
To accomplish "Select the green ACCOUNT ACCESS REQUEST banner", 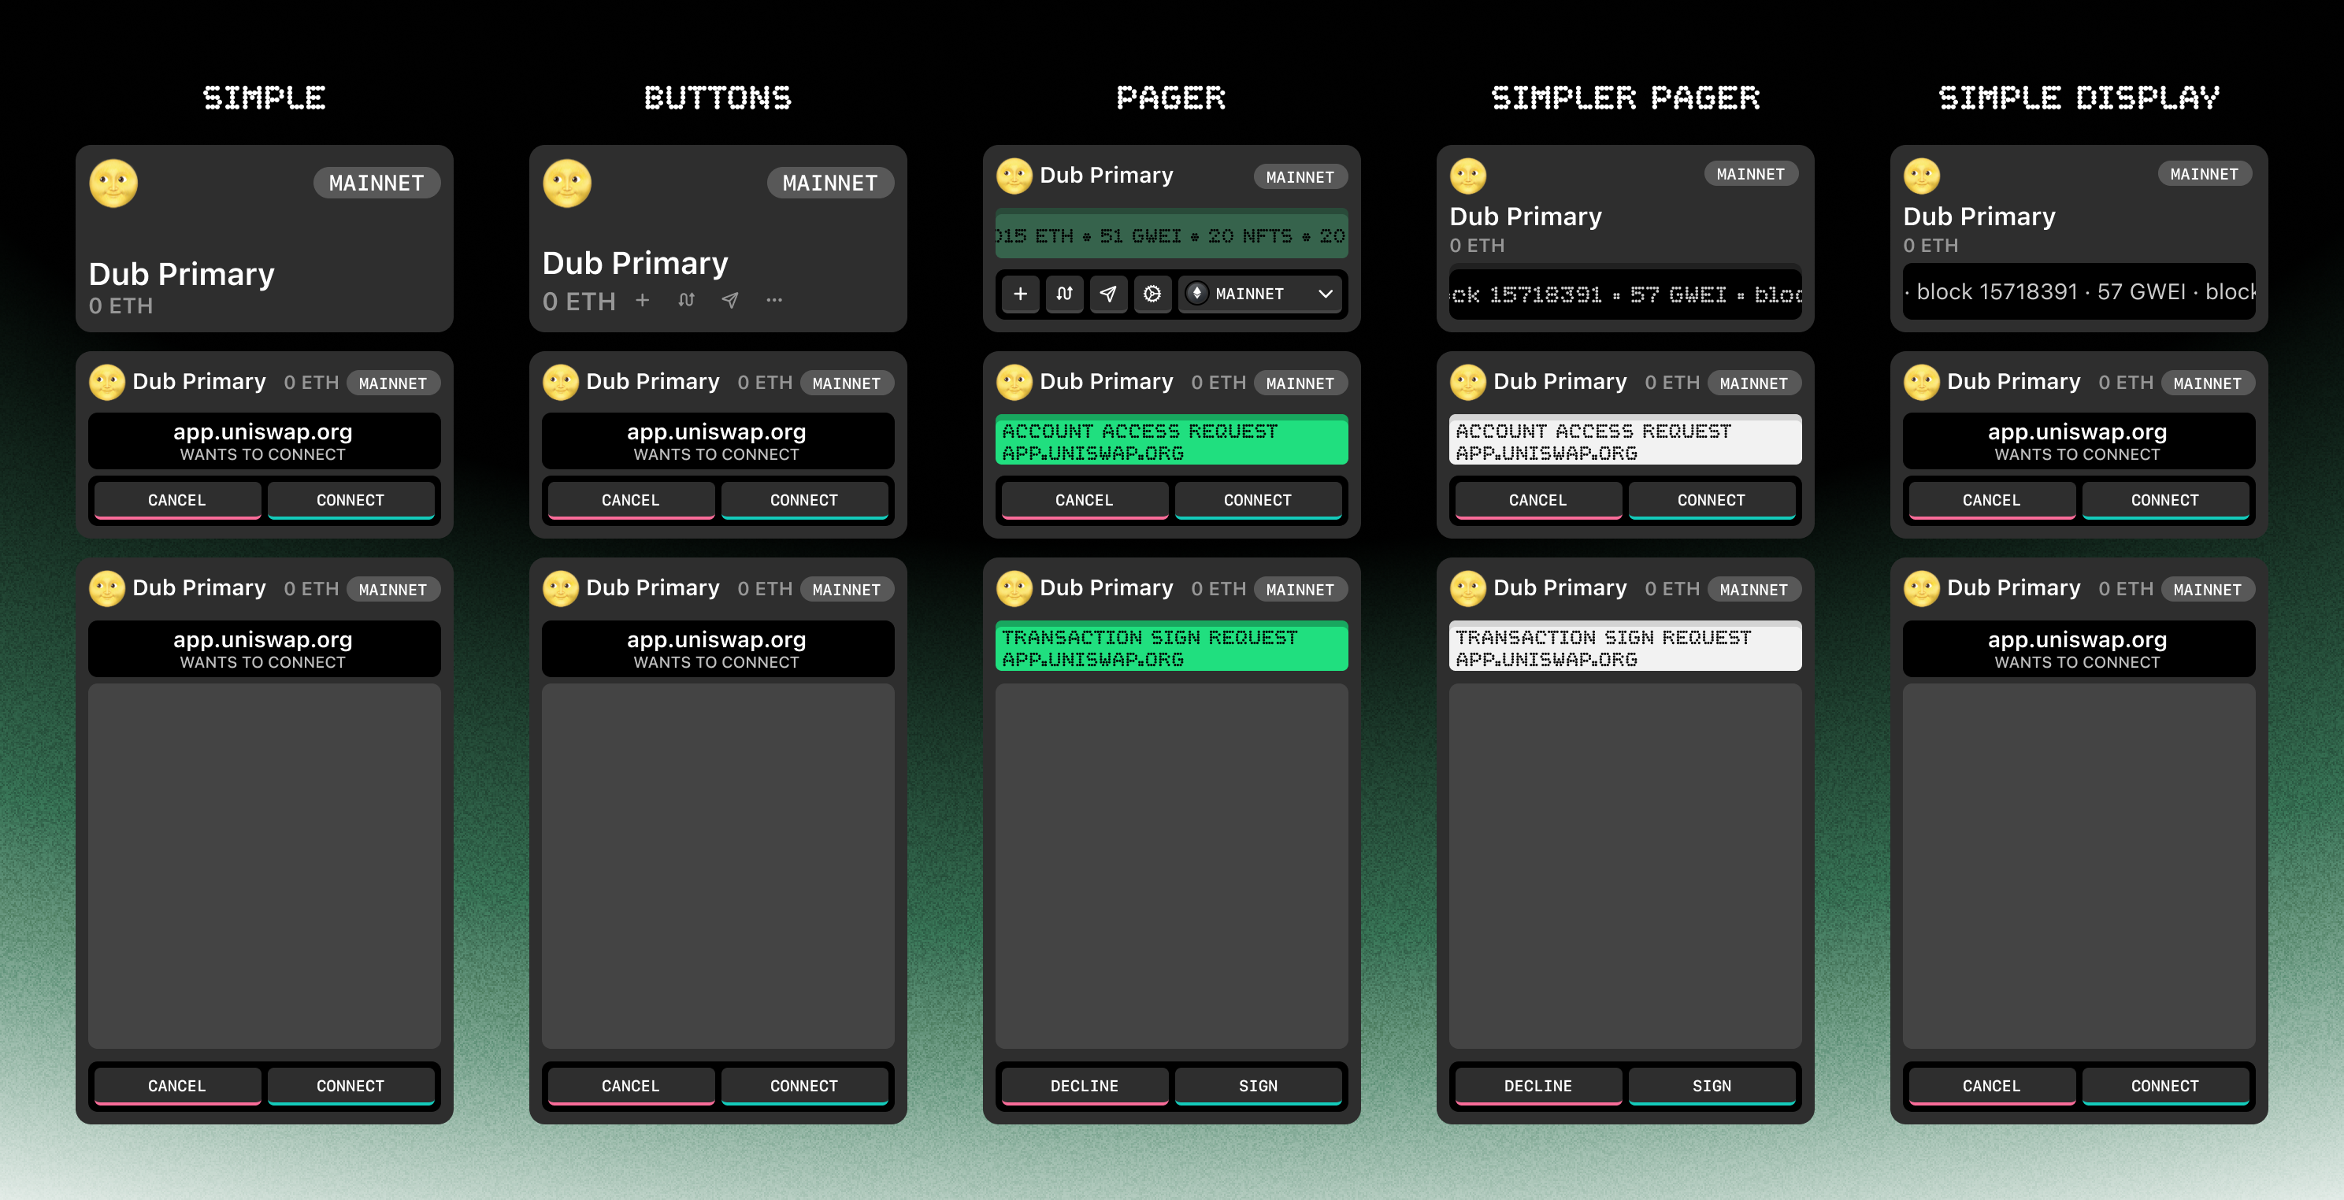I will pos(1171,441).
